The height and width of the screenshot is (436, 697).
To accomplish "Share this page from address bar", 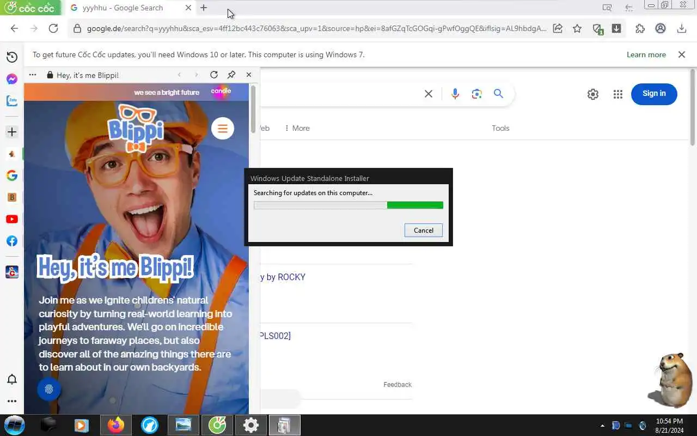I will tap(558, 28).
